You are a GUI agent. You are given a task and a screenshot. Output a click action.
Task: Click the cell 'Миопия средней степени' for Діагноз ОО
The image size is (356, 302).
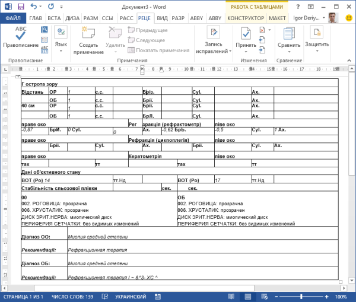(203, 233)
